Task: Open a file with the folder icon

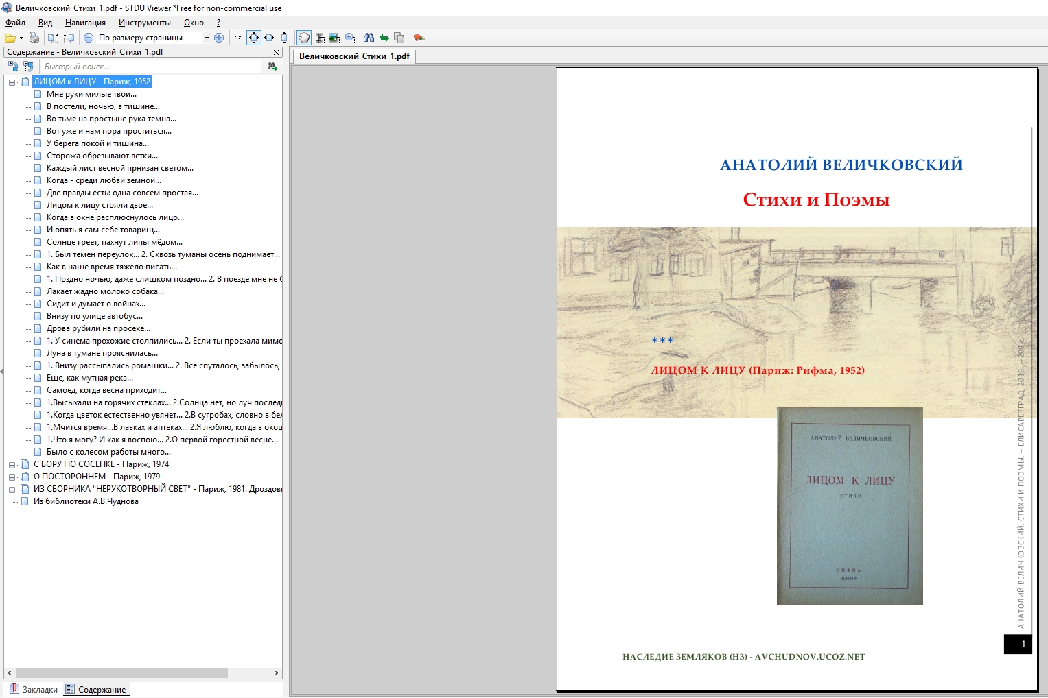Action: (x=10, y=38)
